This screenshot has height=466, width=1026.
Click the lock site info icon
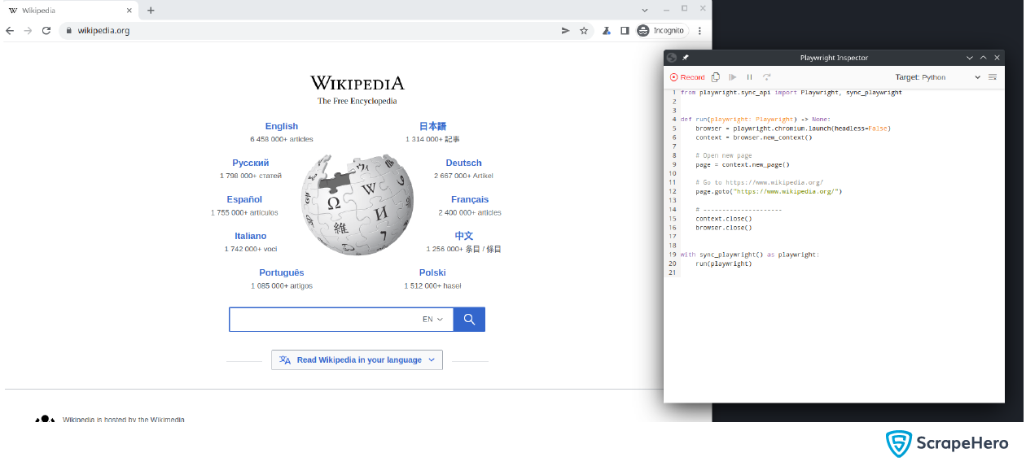69,31
